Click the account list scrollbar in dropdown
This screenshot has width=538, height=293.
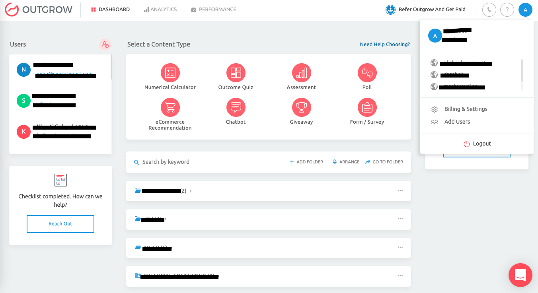pyautogui.click(x=522, y=70)
